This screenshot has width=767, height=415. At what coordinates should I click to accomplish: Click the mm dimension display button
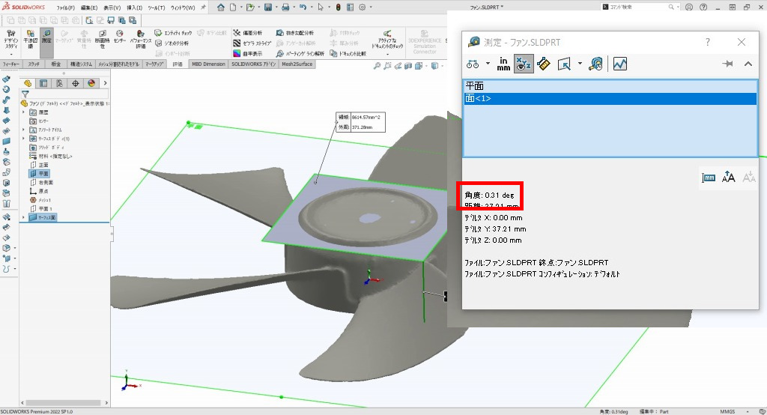tap(709, 177)
